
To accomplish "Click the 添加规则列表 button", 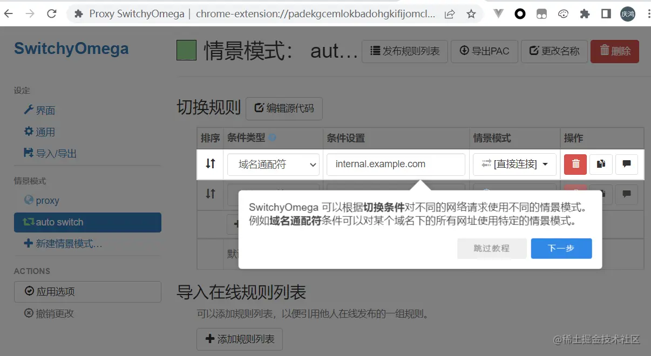I will click(x=240, y=339).
